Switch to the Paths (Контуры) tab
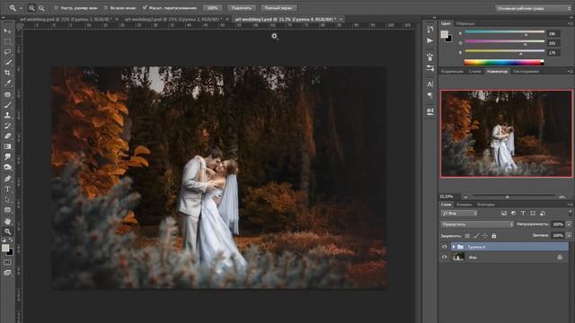 coord(486,205)
